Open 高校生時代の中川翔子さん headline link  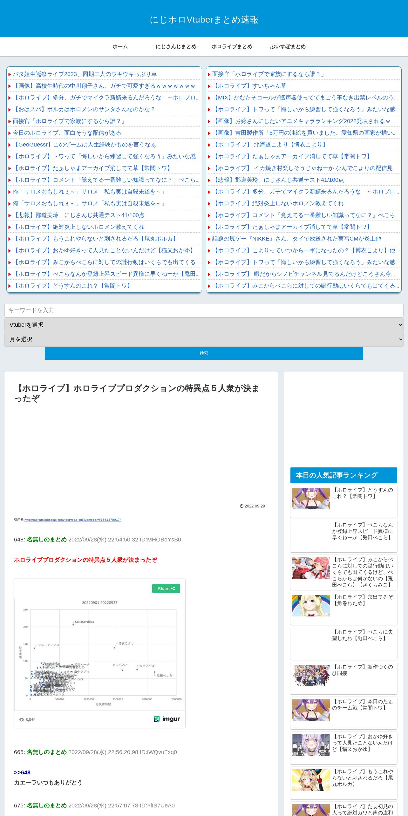coord(104,86)
